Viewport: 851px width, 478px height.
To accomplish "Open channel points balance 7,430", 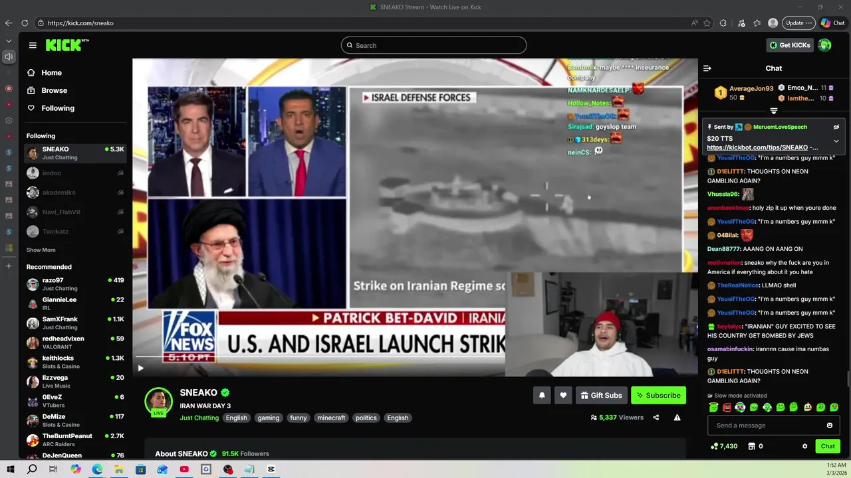I will pos(724,446).
